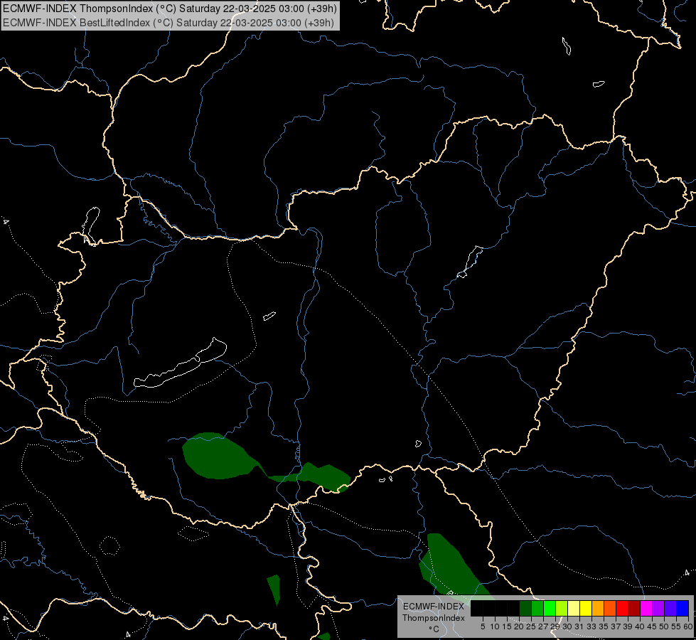Select the blue 55-60 legend swatch
696x640 pixels.
tap(682, 609)
